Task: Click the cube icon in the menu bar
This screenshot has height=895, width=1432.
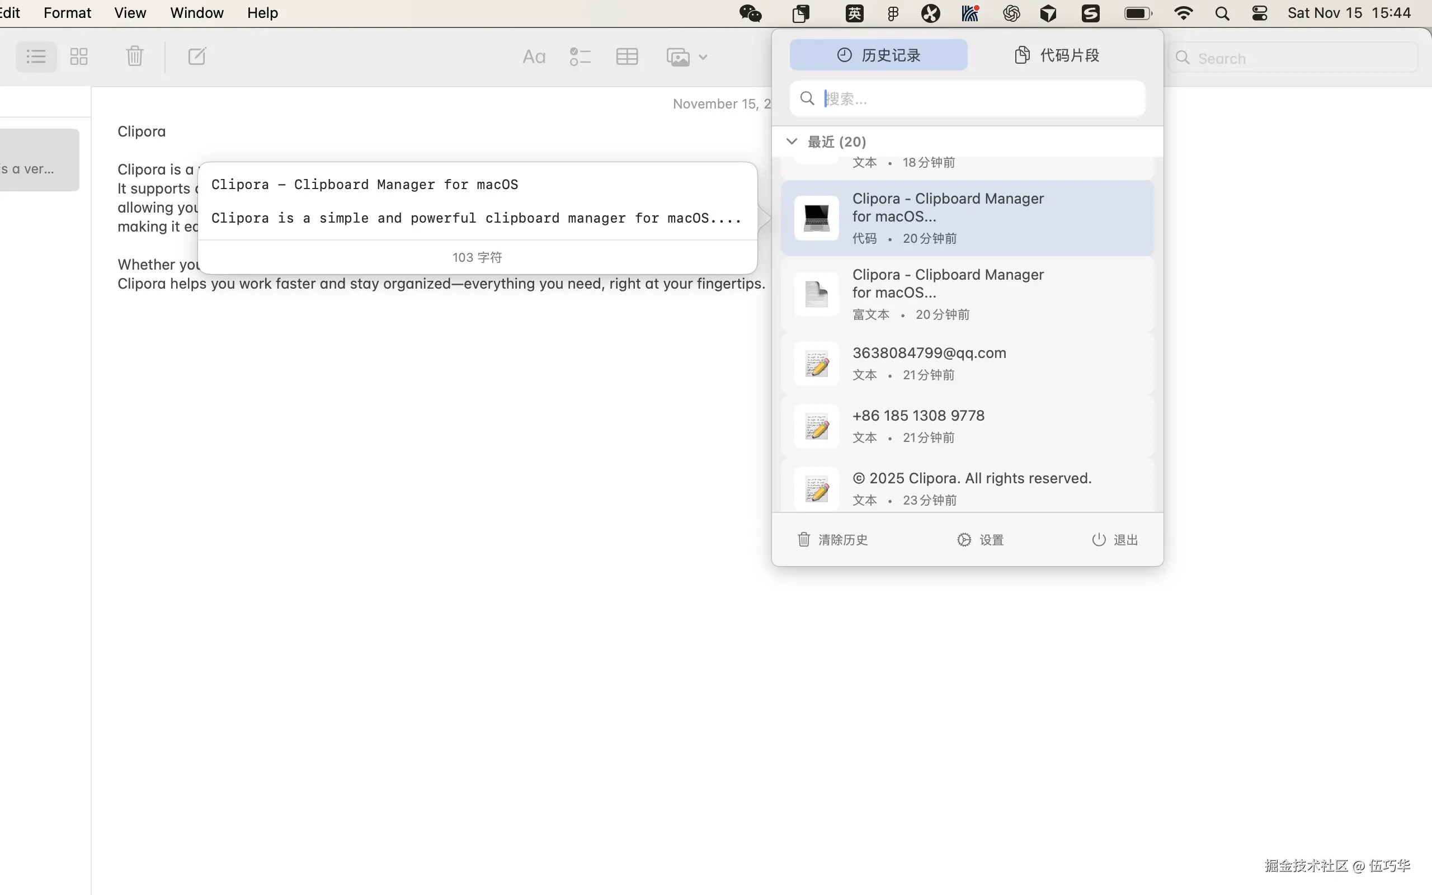Action: [x=1048, y=13]
